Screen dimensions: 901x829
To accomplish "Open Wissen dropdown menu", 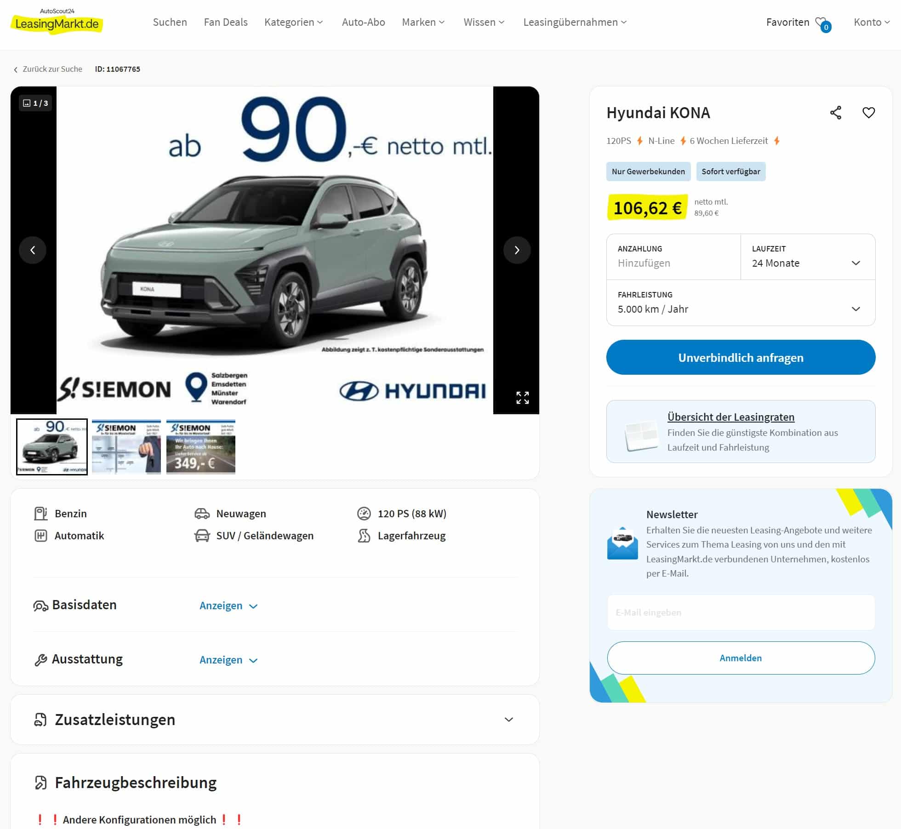I will click(x=484, y=22).
